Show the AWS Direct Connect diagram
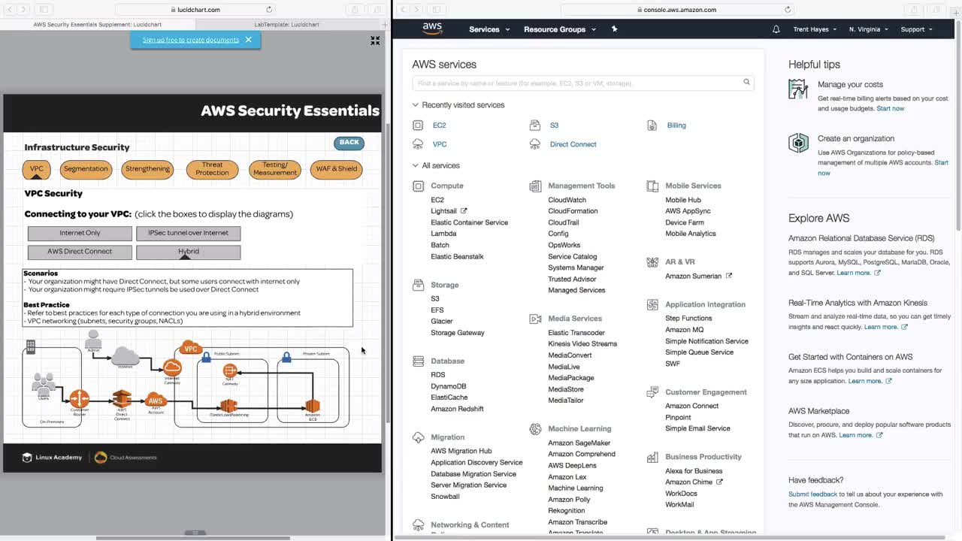The image size is (962, 541). pyautogui.click(x=80, y=252)
